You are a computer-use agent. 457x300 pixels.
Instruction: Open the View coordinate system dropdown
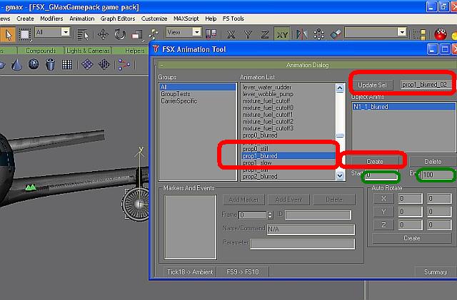pyautogui.click(x=184, y=32)
